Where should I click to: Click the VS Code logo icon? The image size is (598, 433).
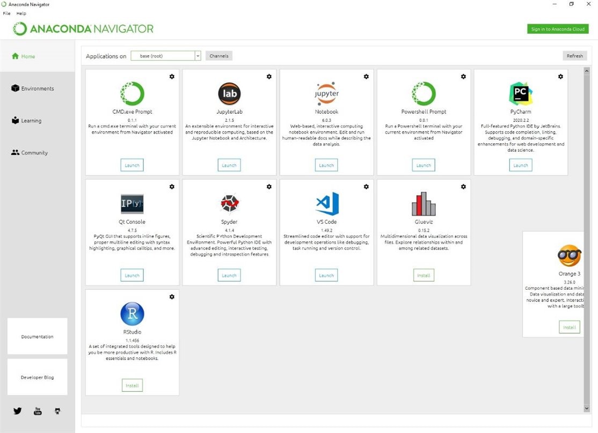pyautogui.click(x=327, y=203)
